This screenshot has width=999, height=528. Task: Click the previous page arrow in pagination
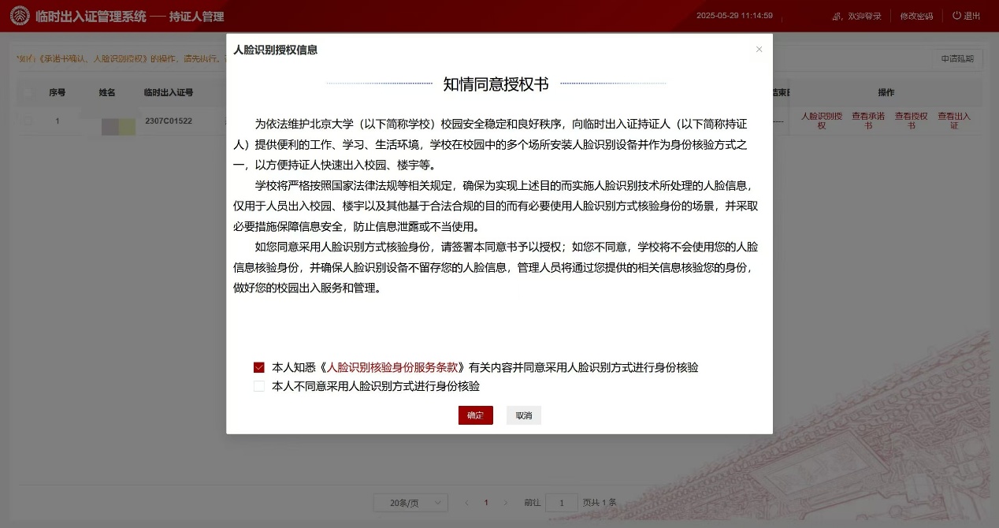pyautogui.click(x=466, y=502)
